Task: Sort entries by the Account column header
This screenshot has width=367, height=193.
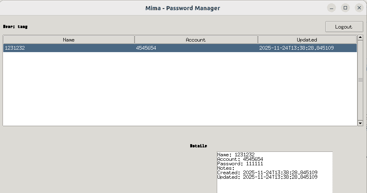Action: click(x=196, y=39)
